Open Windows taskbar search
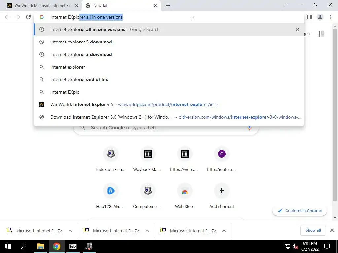Image resolution: width=338 pixels, height=253 pixels. (x=24, y=246)
